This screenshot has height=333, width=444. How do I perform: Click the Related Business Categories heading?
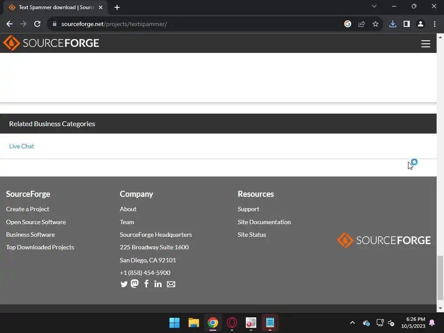[52, 124]
